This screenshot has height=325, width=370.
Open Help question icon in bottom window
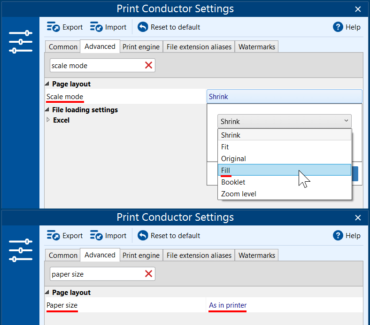[338, 236]
